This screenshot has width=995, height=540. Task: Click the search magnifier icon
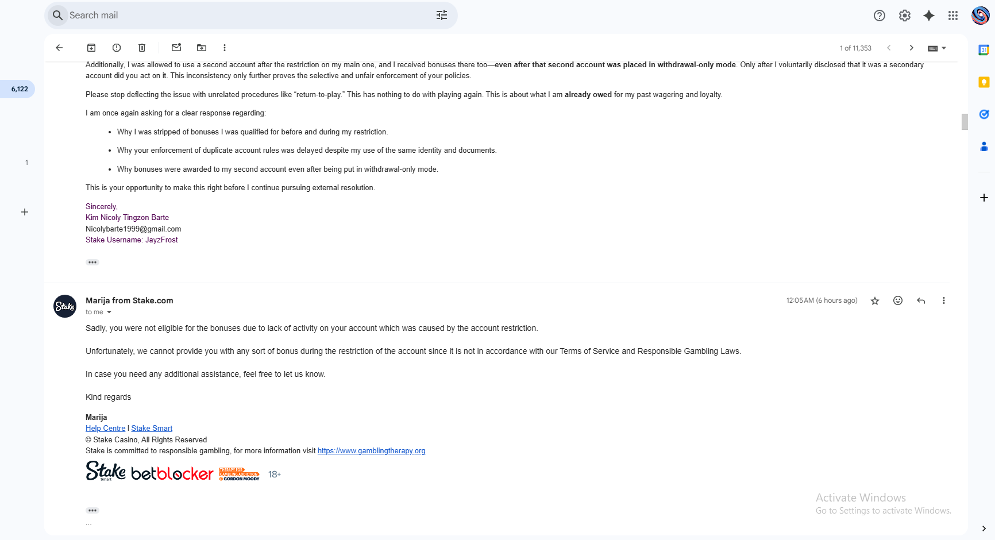[x=57, y=16]
